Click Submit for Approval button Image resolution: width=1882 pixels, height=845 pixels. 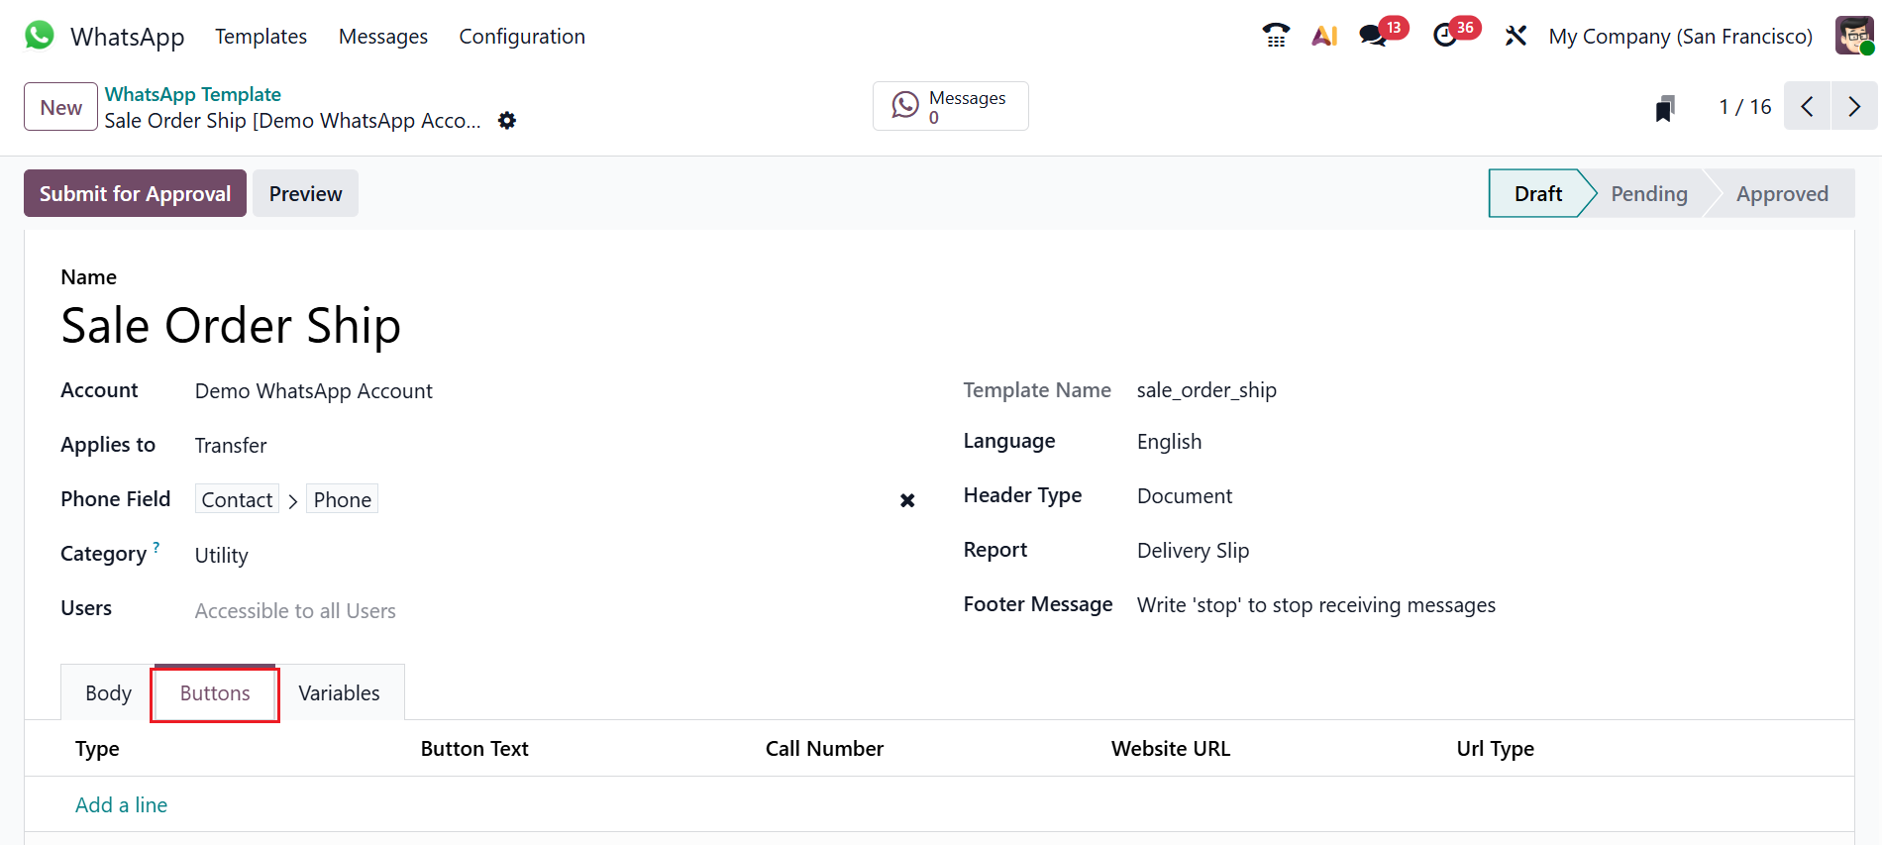coord(135,193)
